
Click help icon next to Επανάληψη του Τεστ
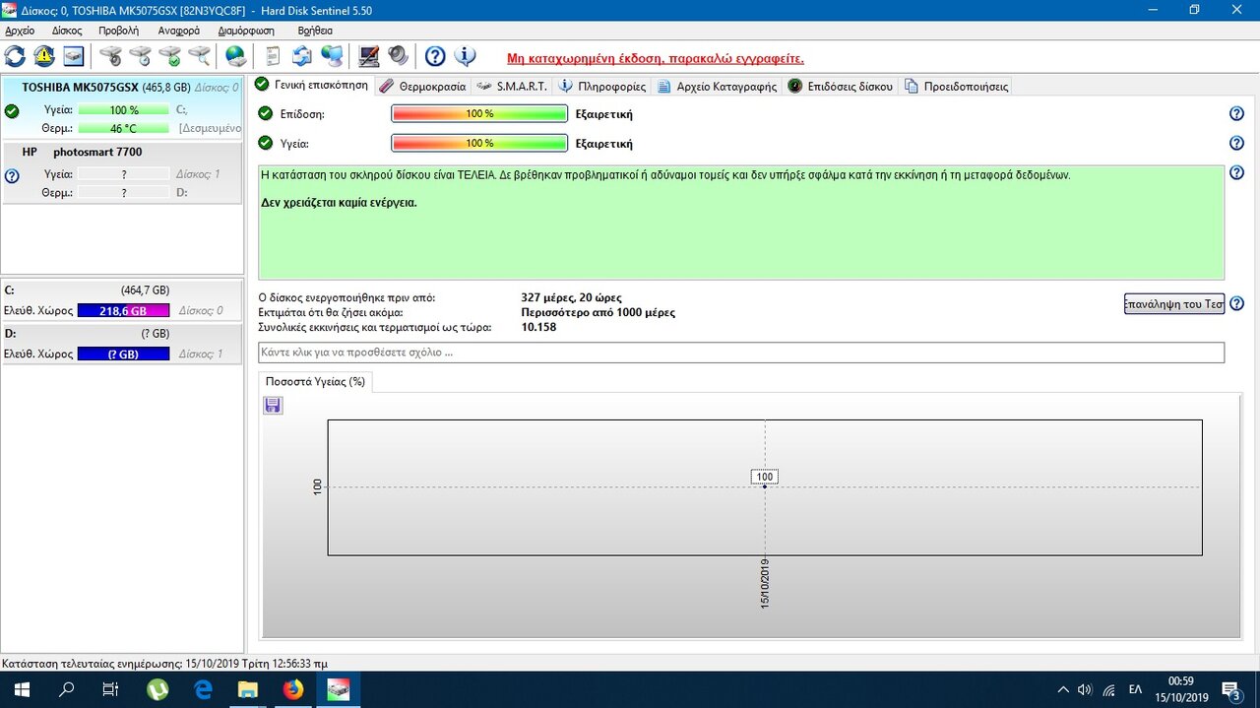click(x=1237, y=303)
